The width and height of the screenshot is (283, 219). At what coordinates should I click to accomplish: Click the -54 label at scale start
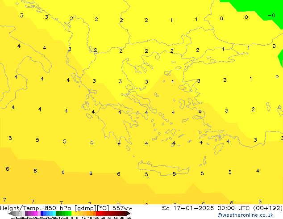click(x=14, y=218)
